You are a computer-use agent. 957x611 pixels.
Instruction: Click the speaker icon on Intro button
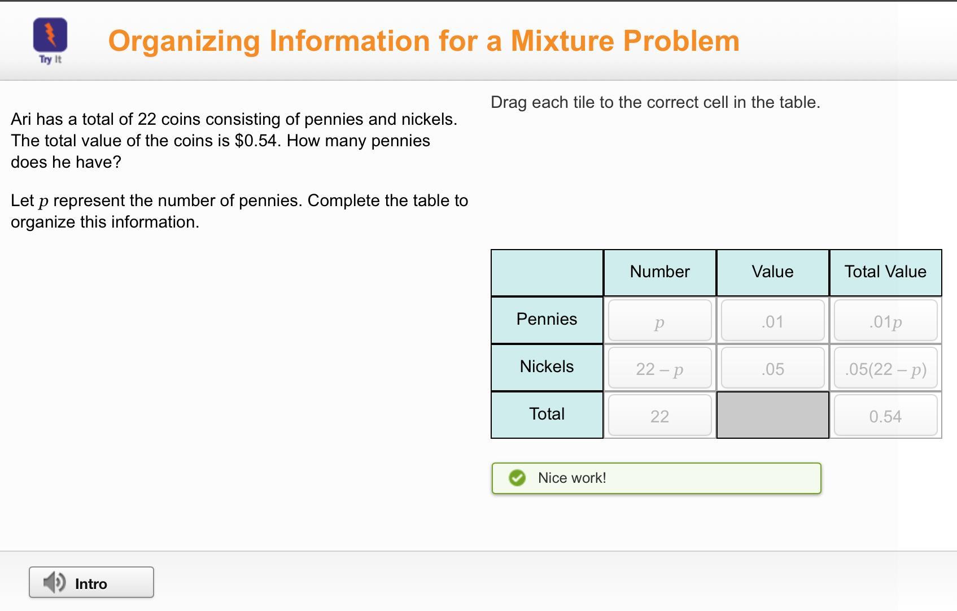[x=55, y=582]
